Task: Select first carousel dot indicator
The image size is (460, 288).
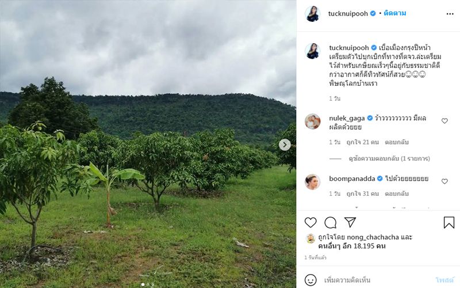Action: coord(143,284)
